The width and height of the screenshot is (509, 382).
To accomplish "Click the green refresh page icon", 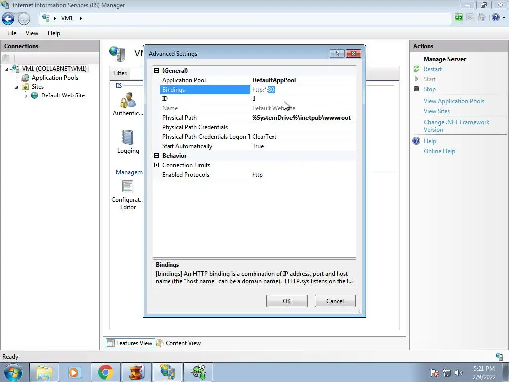I will point(458,17).
